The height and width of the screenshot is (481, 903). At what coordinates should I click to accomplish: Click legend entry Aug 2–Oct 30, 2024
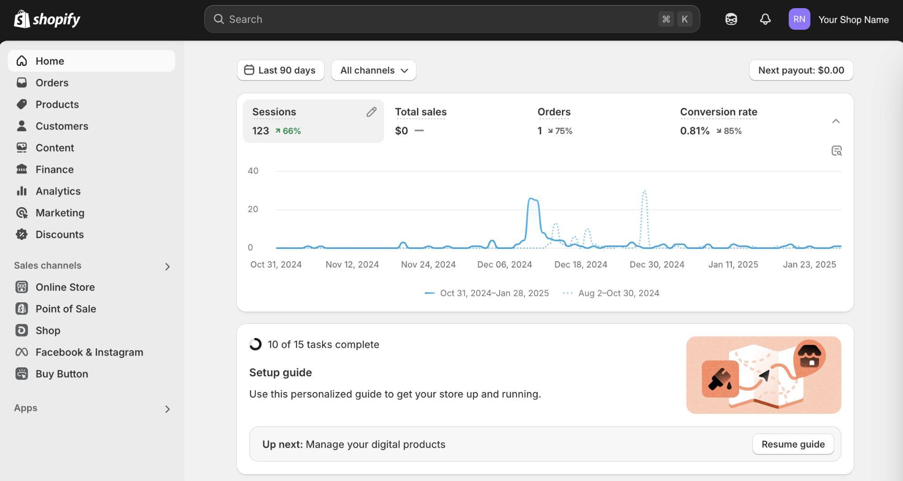click(x=611, y=293)
